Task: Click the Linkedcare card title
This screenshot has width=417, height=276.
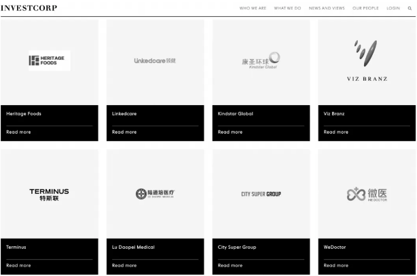Action: [124, 114]
